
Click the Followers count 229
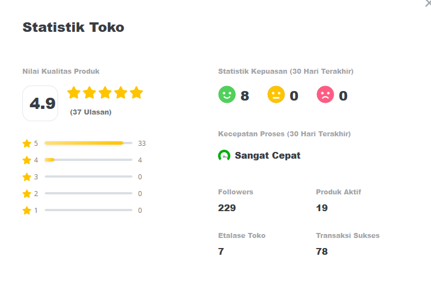click(x=227, y=208)
